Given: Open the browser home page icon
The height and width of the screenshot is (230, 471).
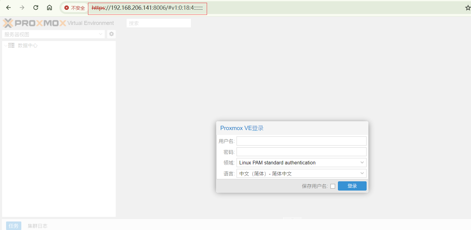Looking at the screenshot, I should pyautogui.click(x=49, y=8).
